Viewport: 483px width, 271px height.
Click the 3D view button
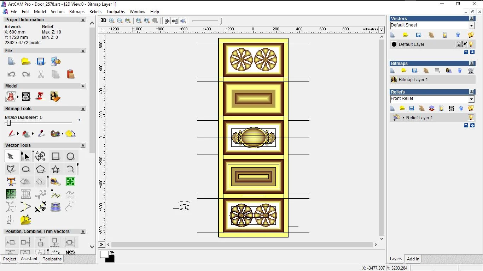(103, 20)
